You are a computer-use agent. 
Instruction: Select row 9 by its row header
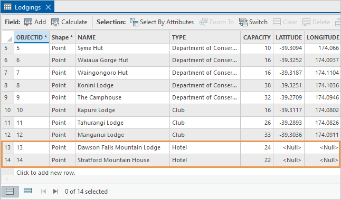8,97
